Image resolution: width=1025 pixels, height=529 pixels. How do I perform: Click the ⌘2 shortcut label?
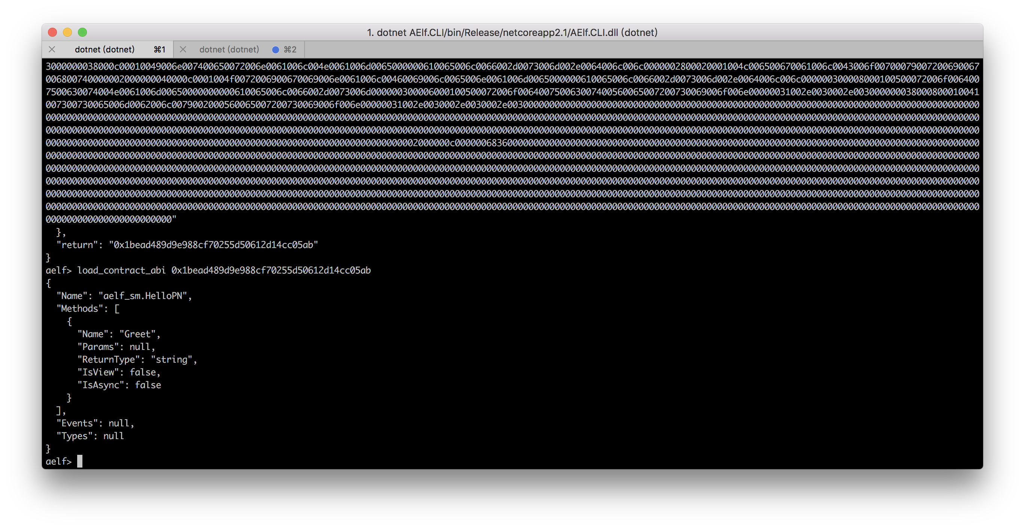pos(290,49)
